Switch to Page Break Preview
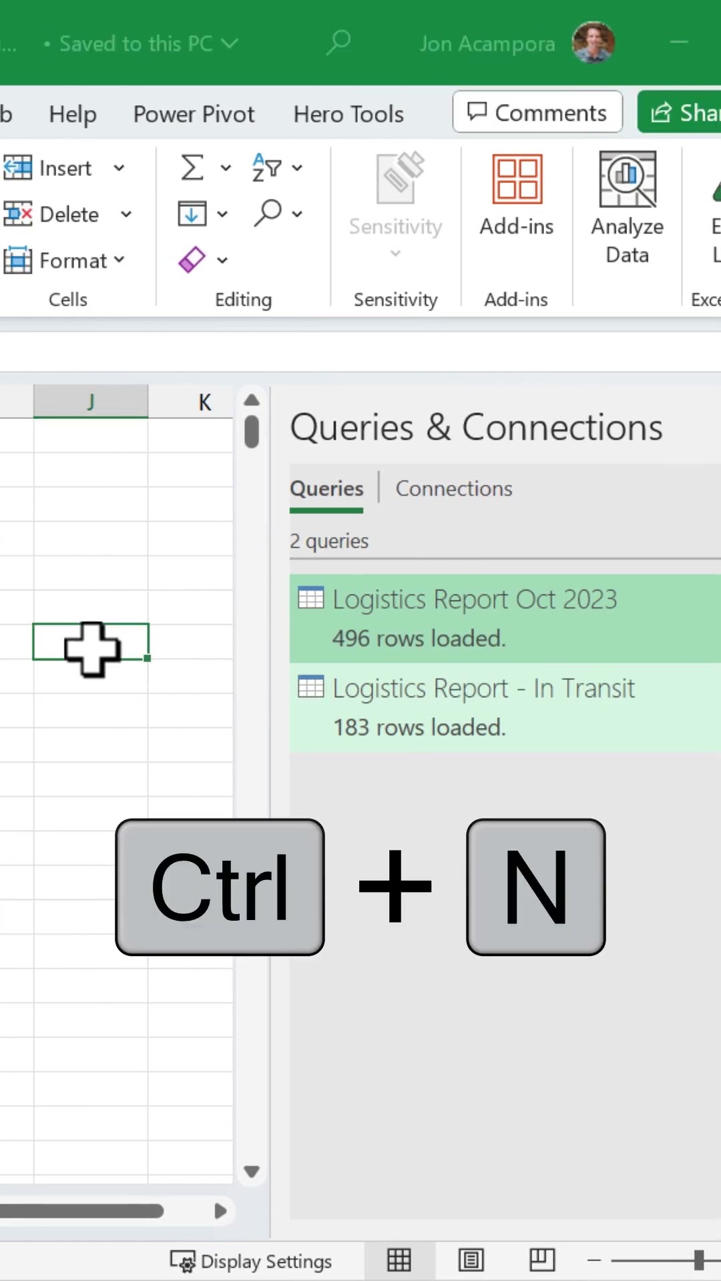The image size is (721, 1281). point(541,1260)
